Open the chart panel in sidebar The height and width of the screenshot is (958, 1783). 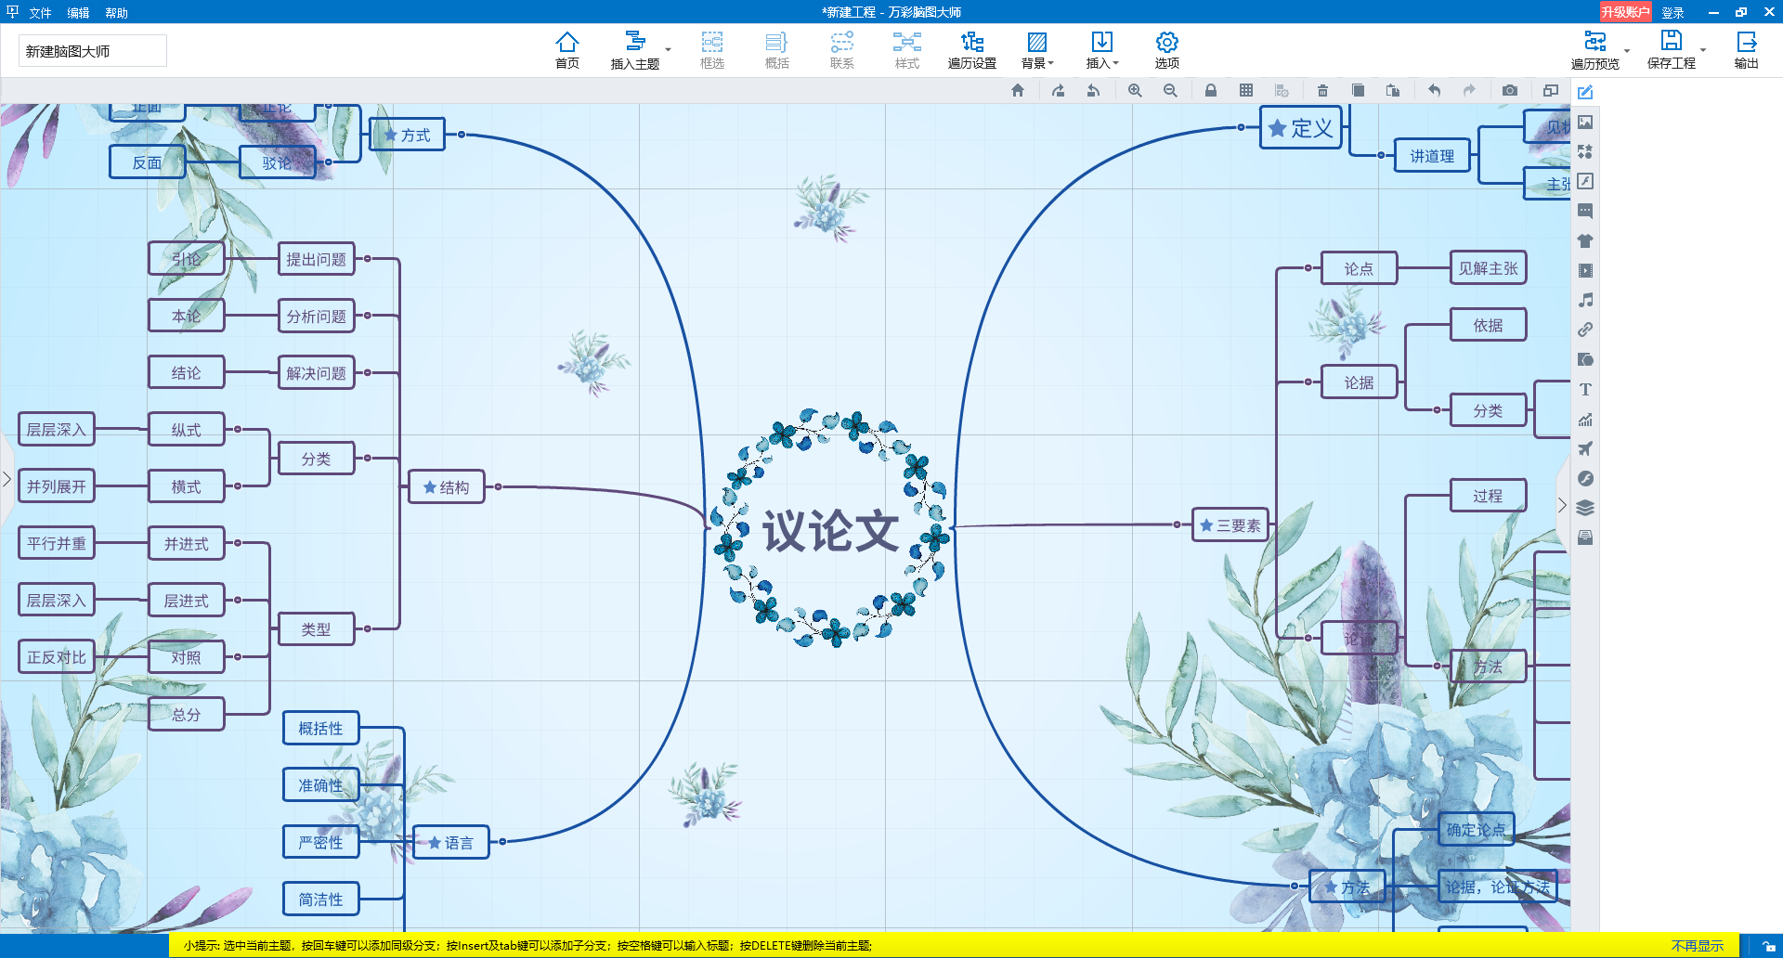(x=1585, y=419)
